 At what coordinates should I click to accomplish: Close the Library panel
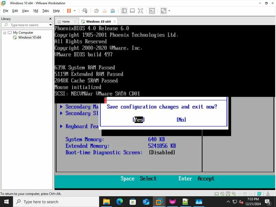pos(50,19)
